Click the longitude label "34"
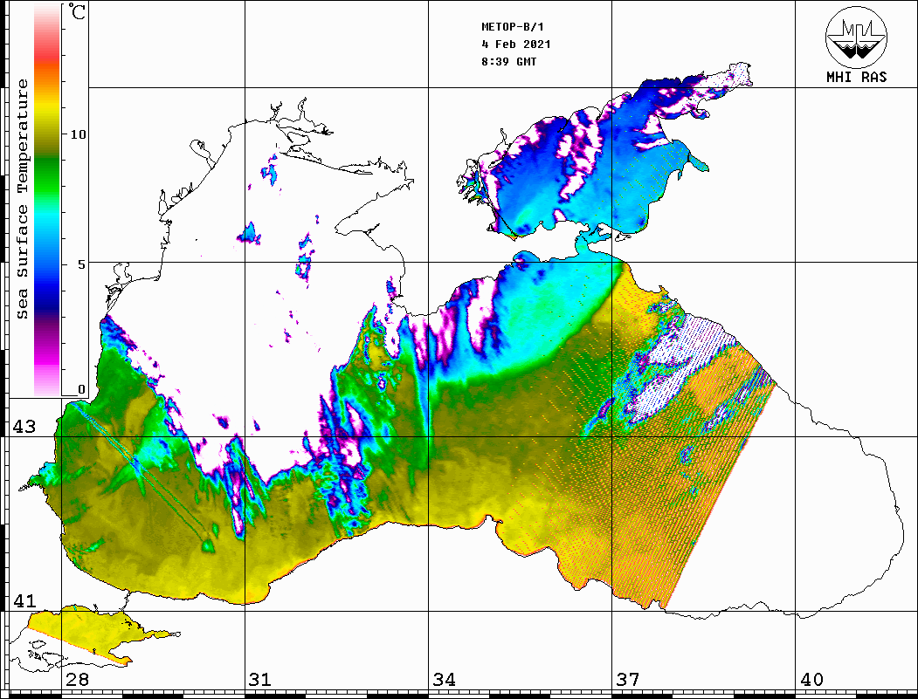This screenshot has width=918, height=699. click(444, 680)
